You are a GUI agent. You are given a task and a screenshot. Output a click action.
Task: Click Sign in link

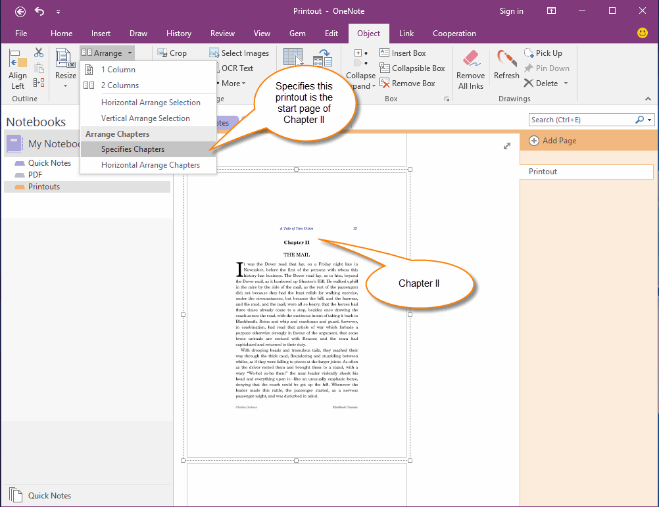[512, 11]
